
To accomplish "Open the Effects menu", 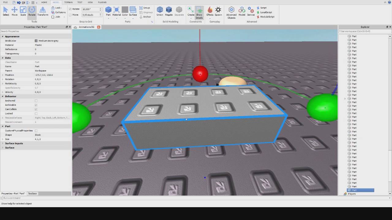I will (210, 11).
